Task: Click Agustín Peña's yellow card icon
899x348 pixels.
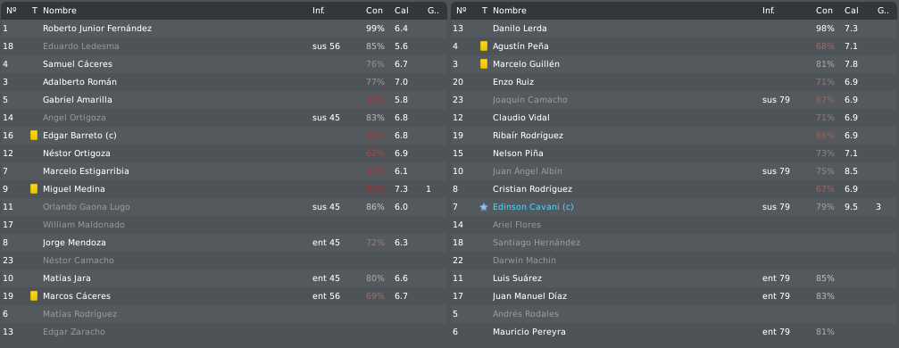Action: pos(484,46)
